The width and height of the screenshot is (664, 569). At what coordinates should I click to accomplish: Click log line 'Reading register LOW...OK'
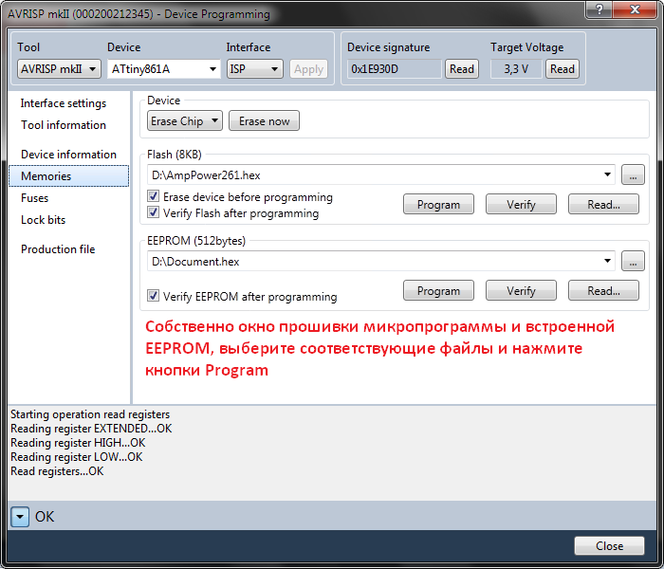[x=76, y=457]
